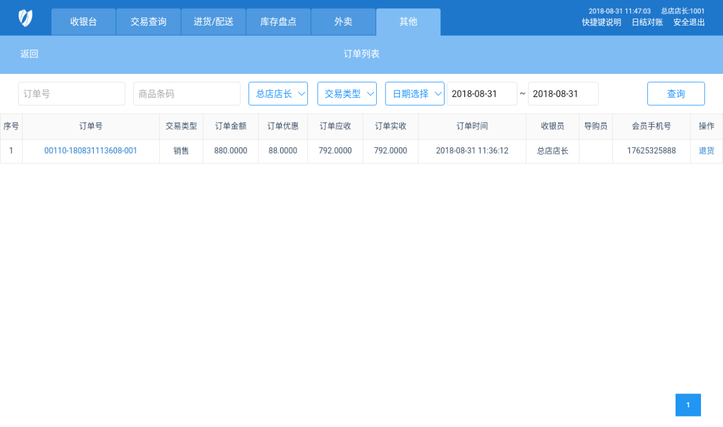Click the leaf logo icon
The height and width of the screenshot is (427, 723).
pyautogui.click(x=25, y=18)
